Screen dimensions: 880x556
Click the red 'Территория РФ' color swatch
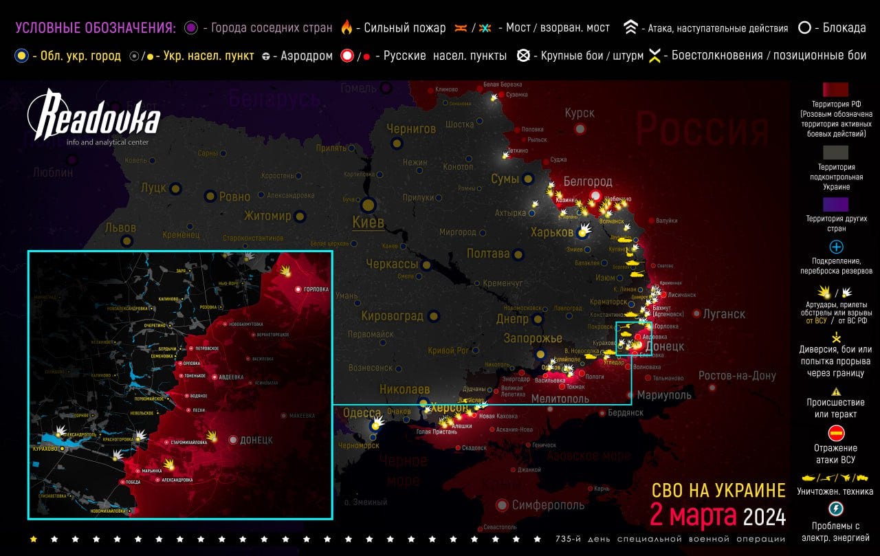836,89
